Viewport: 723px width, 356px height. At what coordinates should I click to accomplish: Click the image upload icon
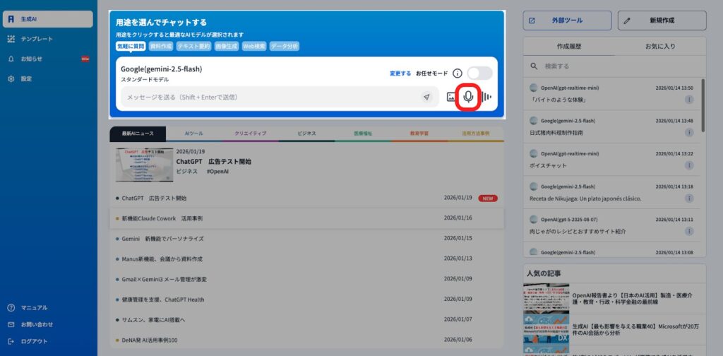451,97
